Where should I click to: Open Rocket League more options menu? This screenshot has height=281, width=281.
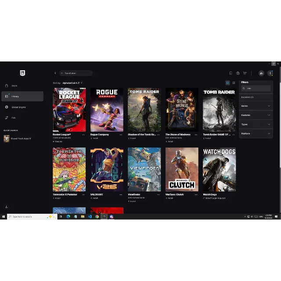(83, 135)
